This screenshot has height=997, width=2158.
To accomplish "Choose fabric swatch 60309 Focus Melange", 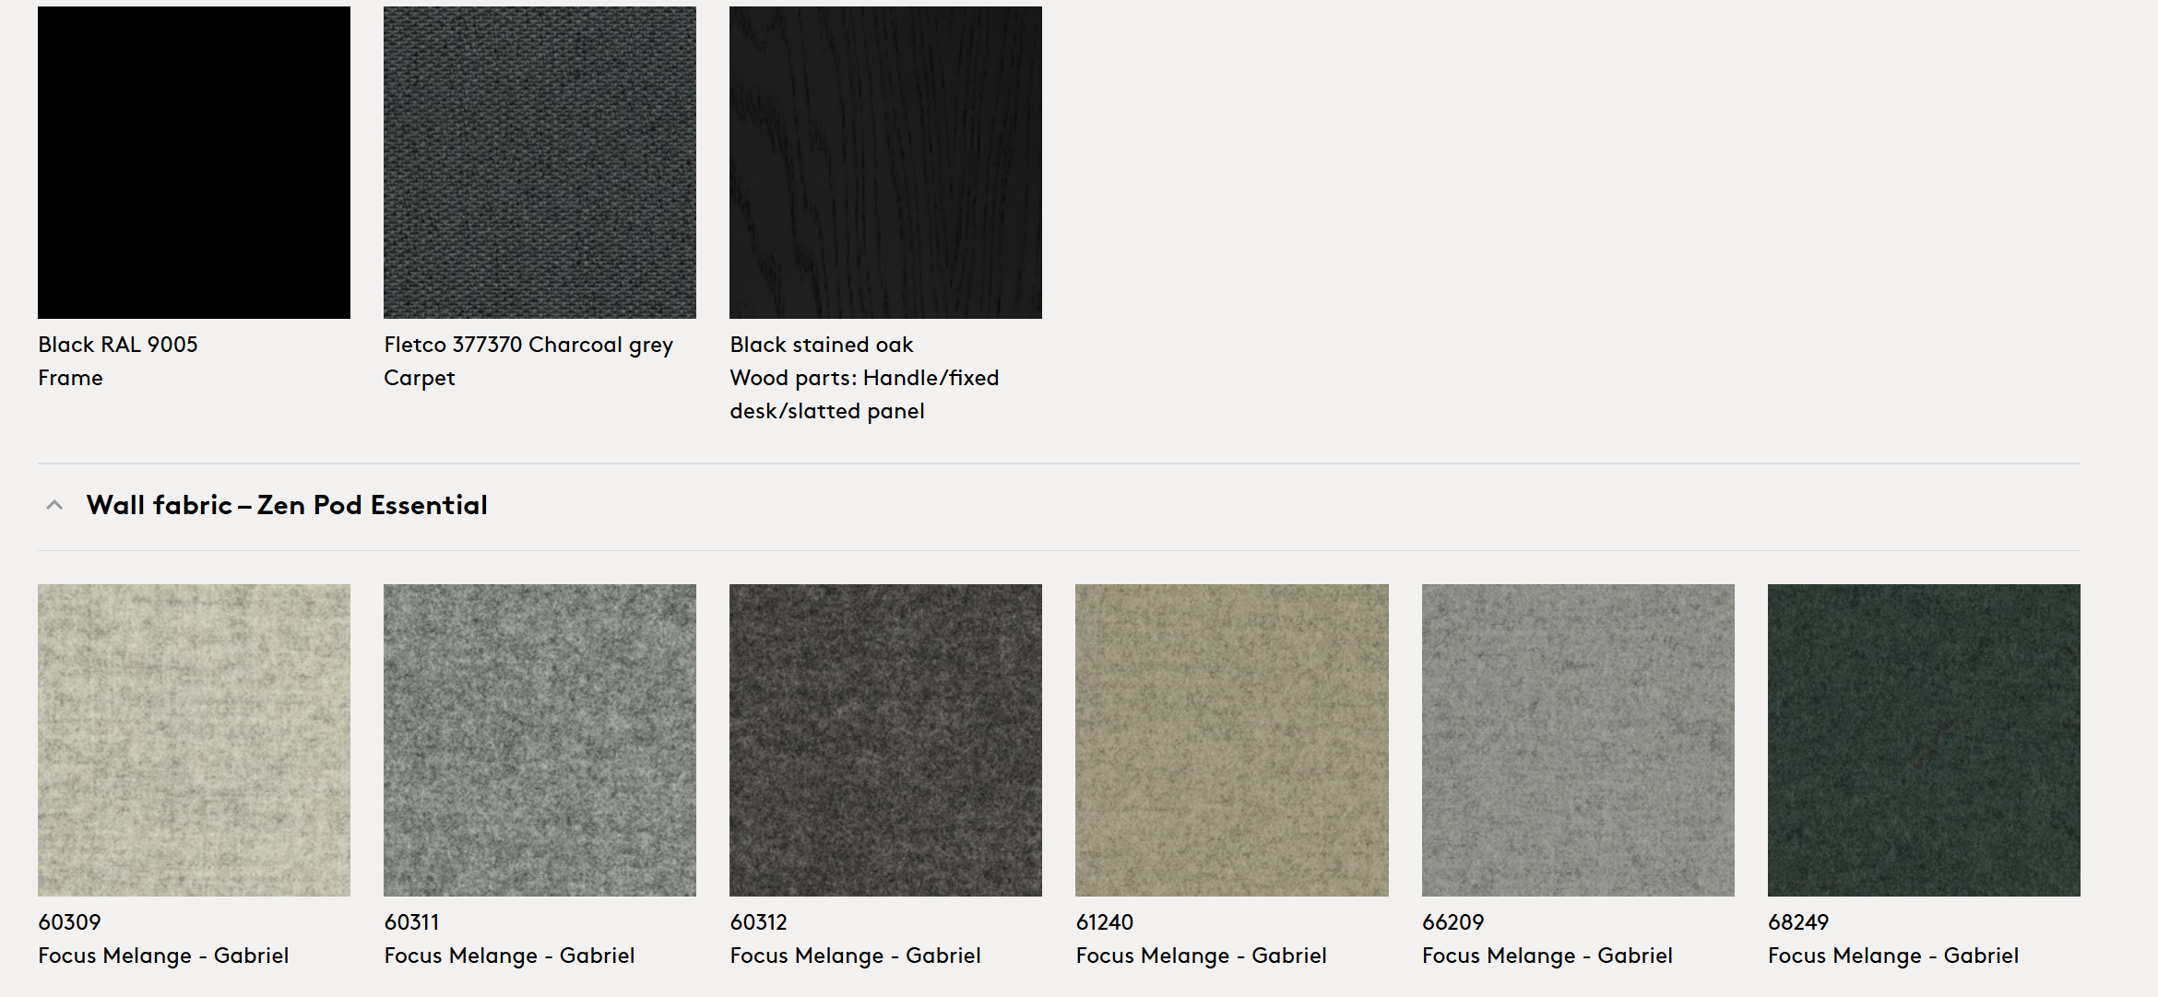I will (194, 740).
